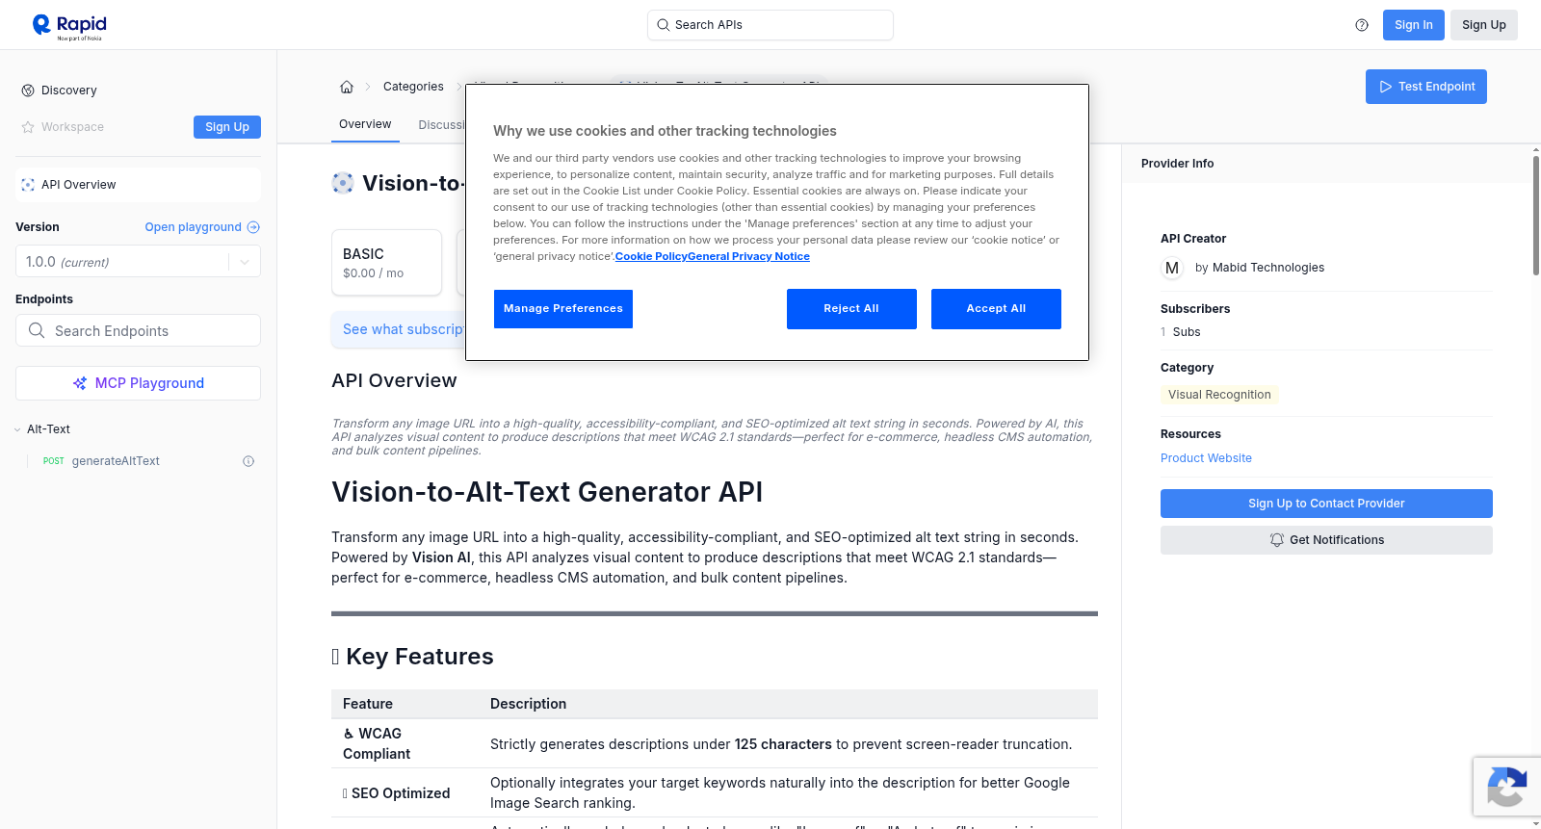Click the Key Features heading

[412, 657]
